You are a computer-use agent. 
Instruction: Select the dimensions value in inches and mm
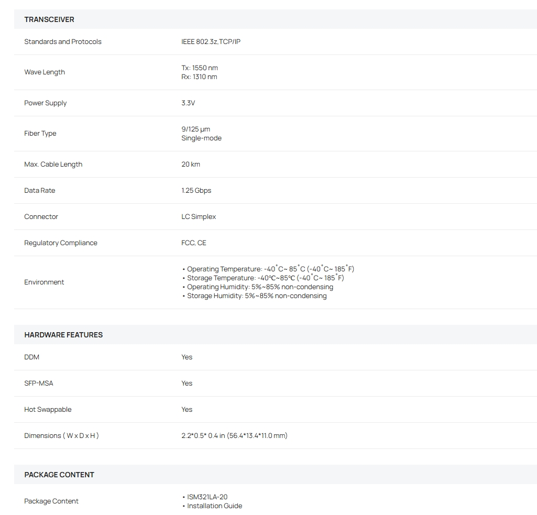[235, 435]
